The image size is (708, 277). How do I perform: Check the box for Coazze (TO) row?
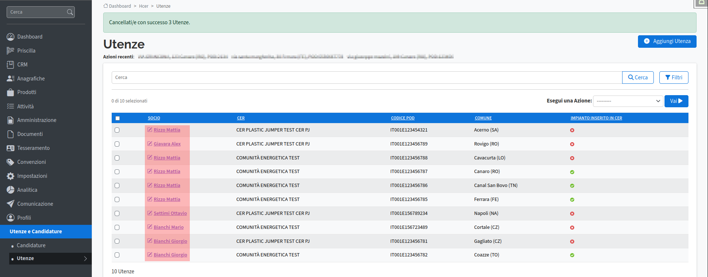[117, 255]
